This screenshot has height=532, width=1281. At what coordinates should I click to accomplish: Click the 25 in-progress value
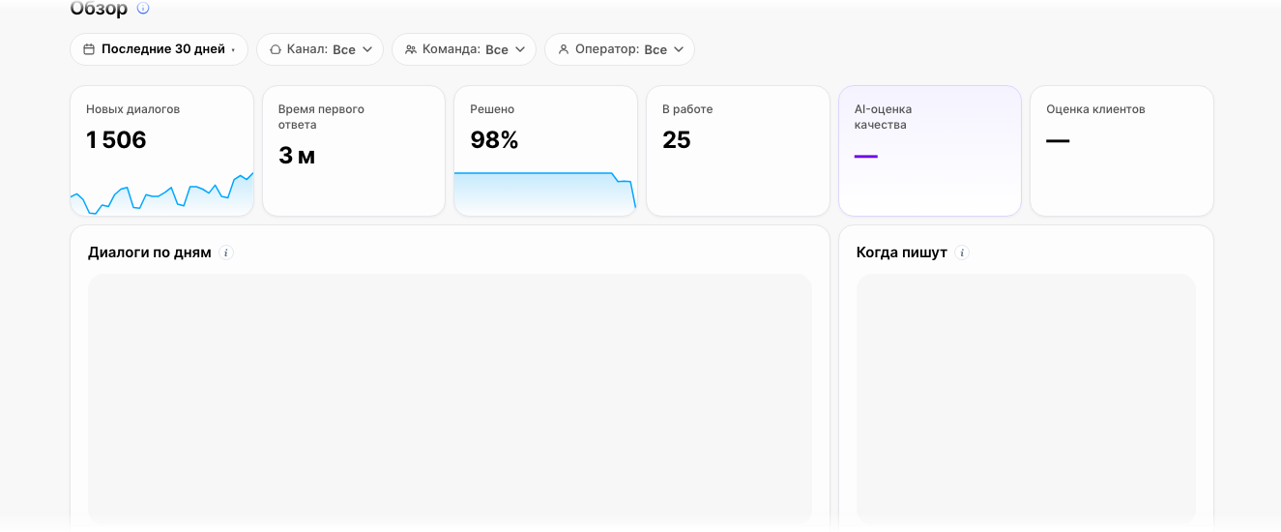(x=677, y=140)
